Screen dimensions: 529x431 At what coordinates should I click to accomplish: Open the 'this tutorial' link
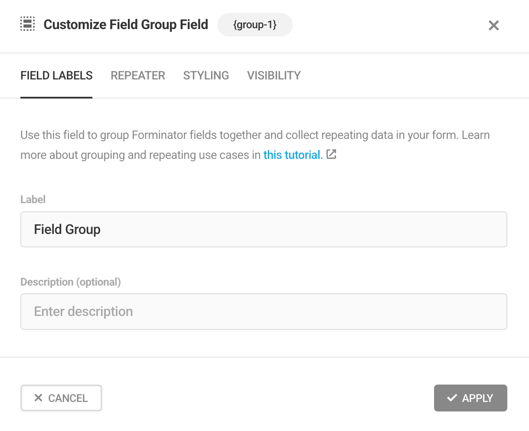[x=293, y=155]
